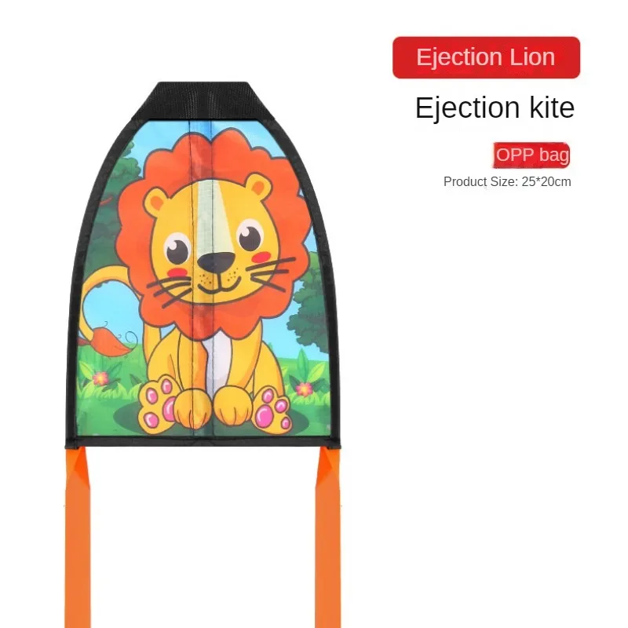Click the Ejection kite heading text
This screenshot has height=628, width=628.
pos(495,108)
